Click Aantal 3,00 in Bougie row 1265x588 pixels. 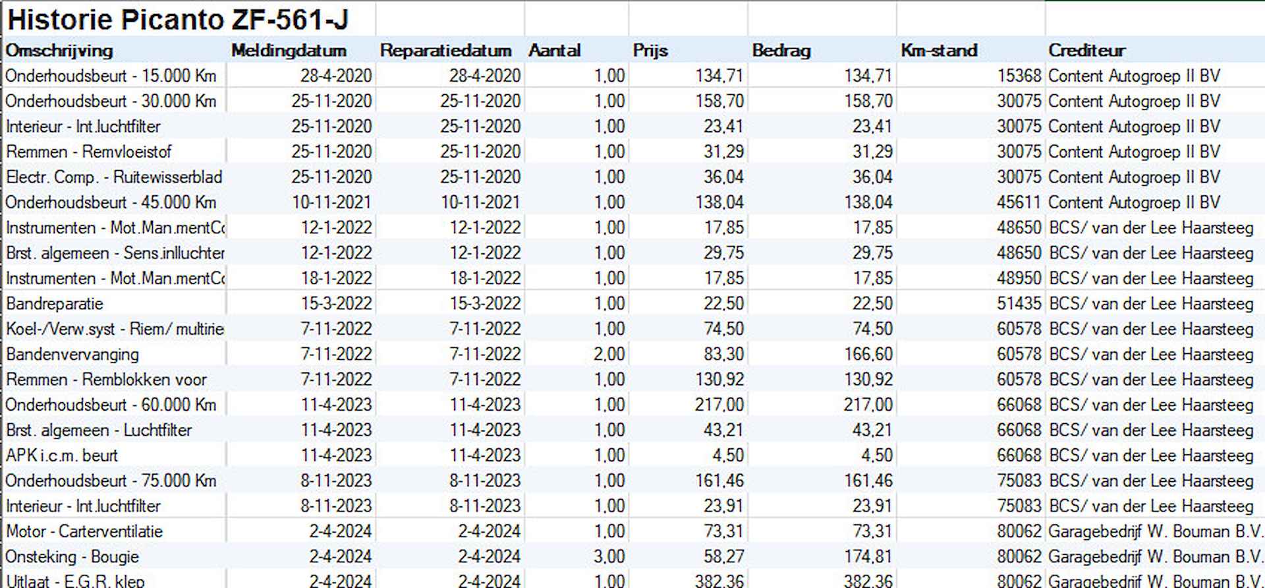click(576, 556)
